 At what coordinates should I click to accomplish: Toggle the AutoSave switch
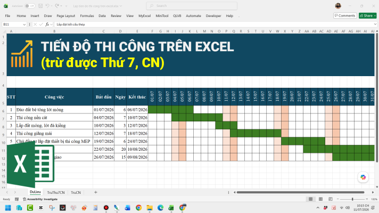click(x=30, y=6)
